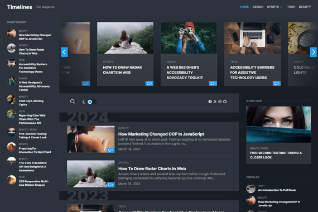
Task: Open list headline How To Draw Radar Charts In Web
Action: (x=152, y=168)
